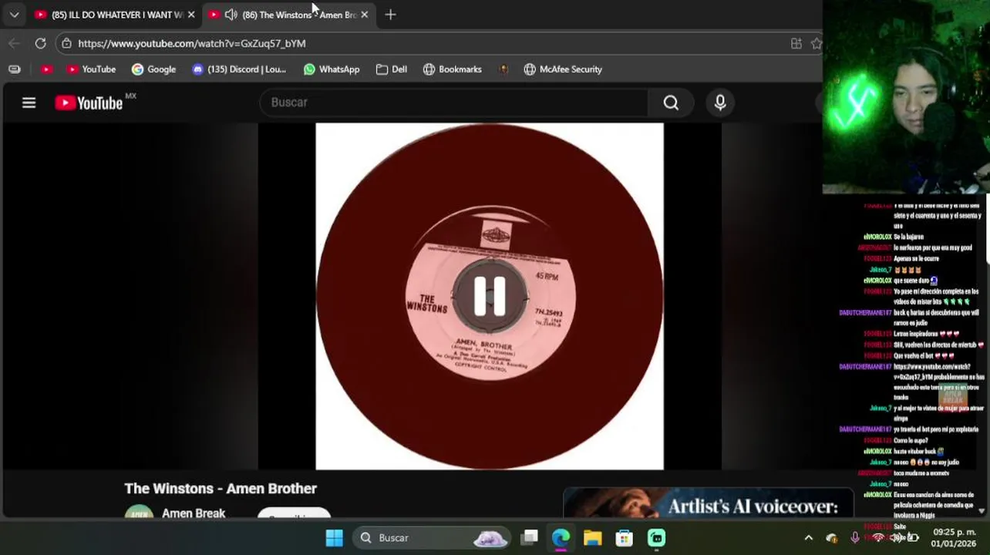
Task: Click the 'The Winstons - Amen Brother' title
Action: pos(221,488)
